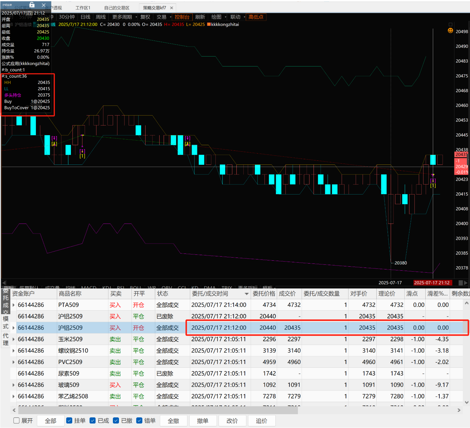Click the gray block left of chart's right arrow

point(460,283)
